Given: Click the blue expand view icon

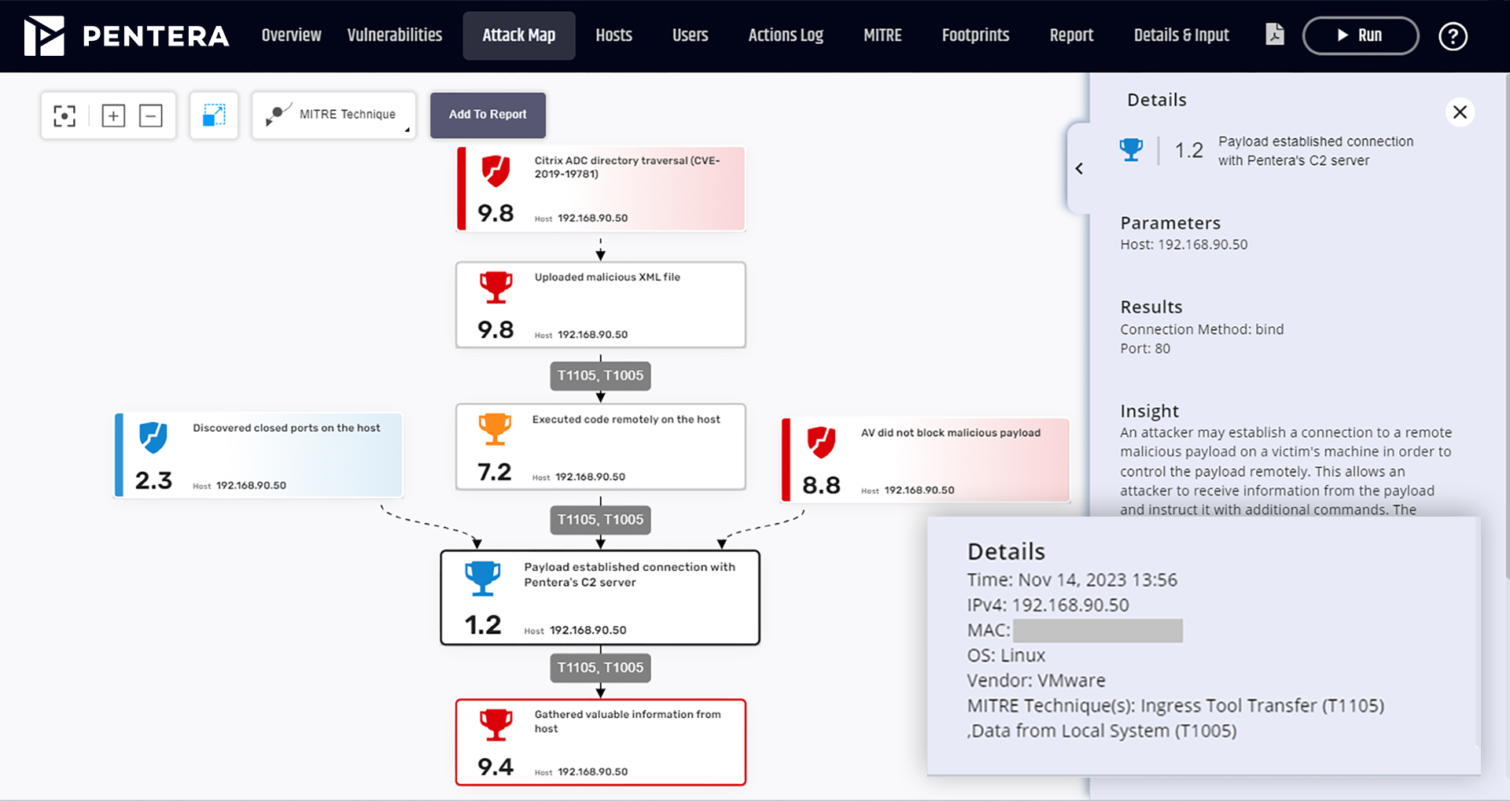Looking at the screenshot, I should pyautogui.click(x=214, y=116).
